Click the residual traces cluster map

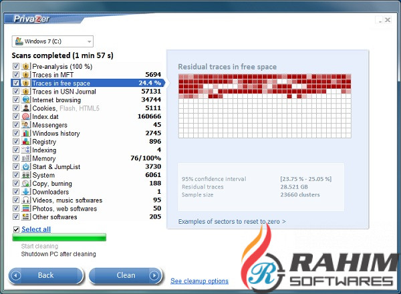tap(265, 106)
